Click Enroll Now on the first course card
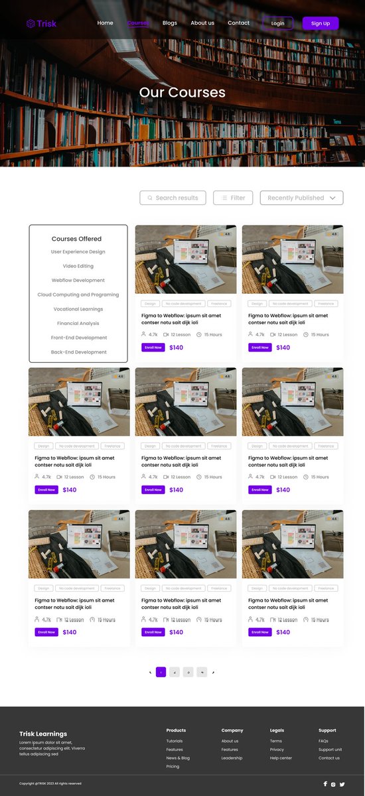 153,347
